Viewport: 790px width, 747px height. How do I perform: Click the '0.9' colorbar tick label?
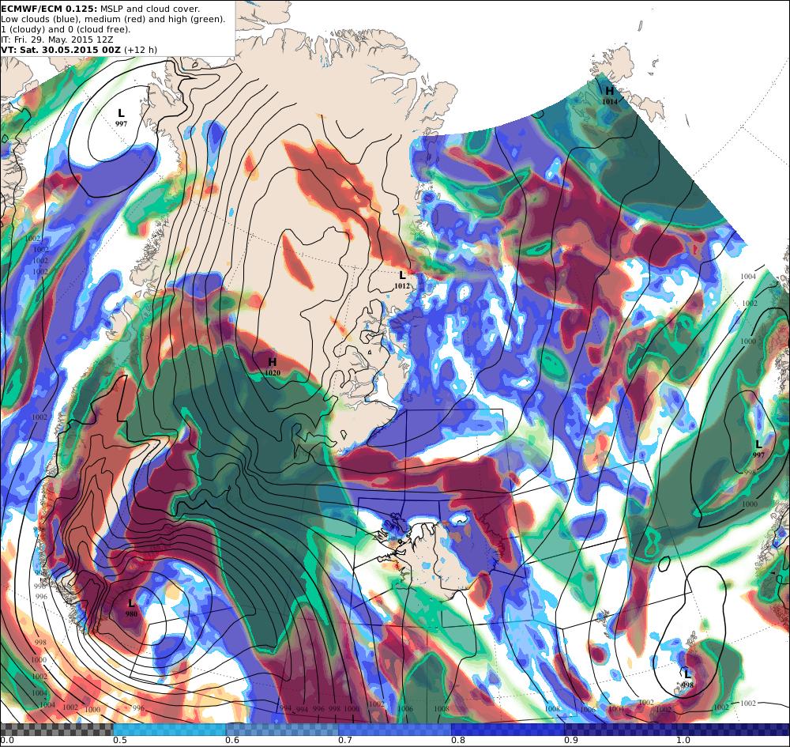click(571, 741)
